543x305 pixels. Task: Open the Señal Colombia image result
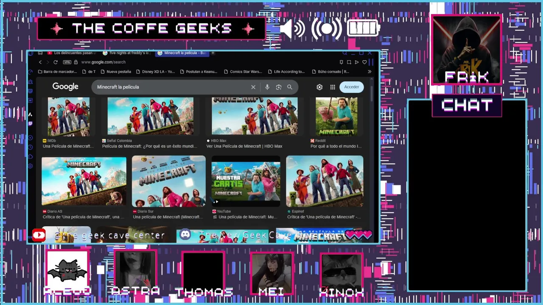[151, 116]
